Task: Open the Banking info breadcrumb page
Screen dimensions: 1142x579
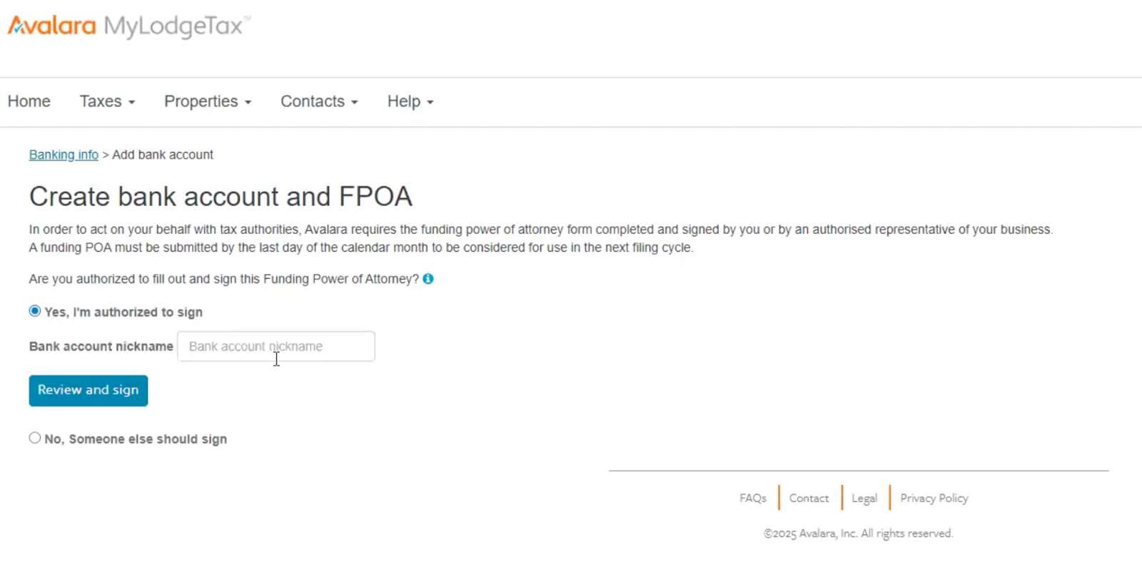Action: (64, 155)
